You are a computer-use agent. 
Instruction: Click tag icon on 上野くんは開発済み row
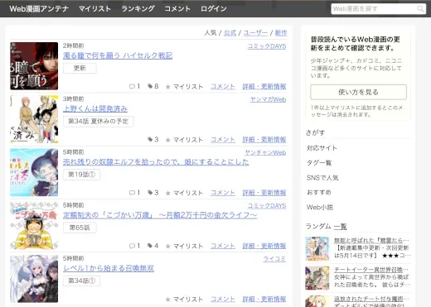[x=150, y=140]
